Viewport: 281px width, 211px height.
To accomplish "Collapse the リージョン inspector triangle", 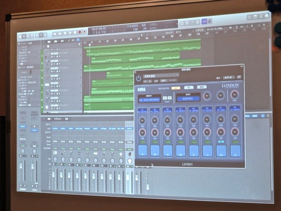I will 19,44.
